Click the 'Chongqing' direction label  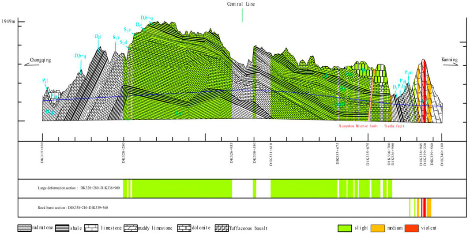(40, 60)
